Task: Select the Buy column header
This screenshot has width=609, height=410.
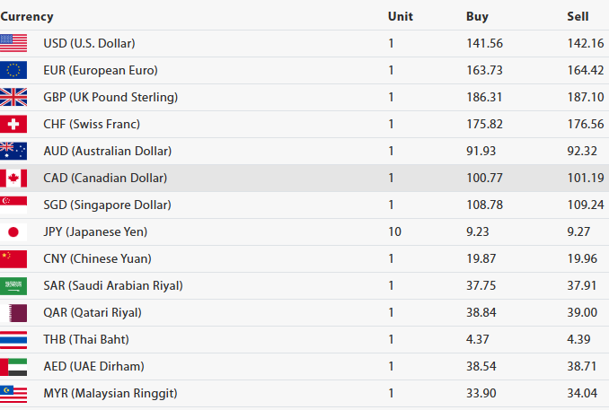Action: pyautogui.click(x=477, y=16)
